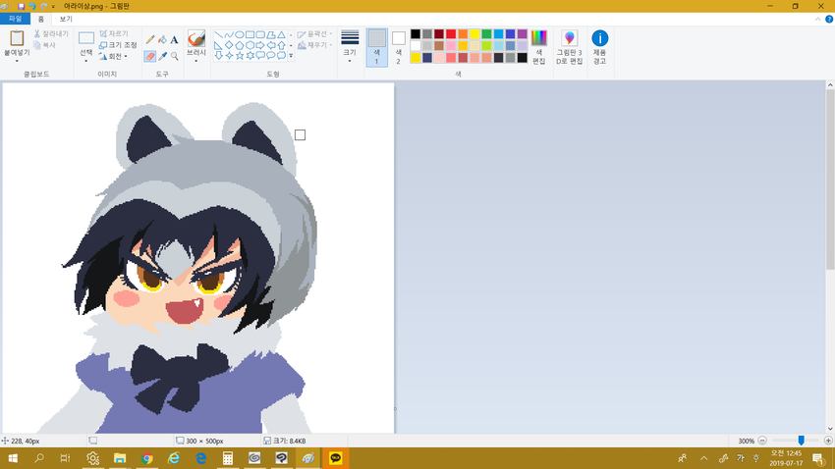Choose the Triangle shape
Viewport: 835px width, 469px height.
coord(281,34)
